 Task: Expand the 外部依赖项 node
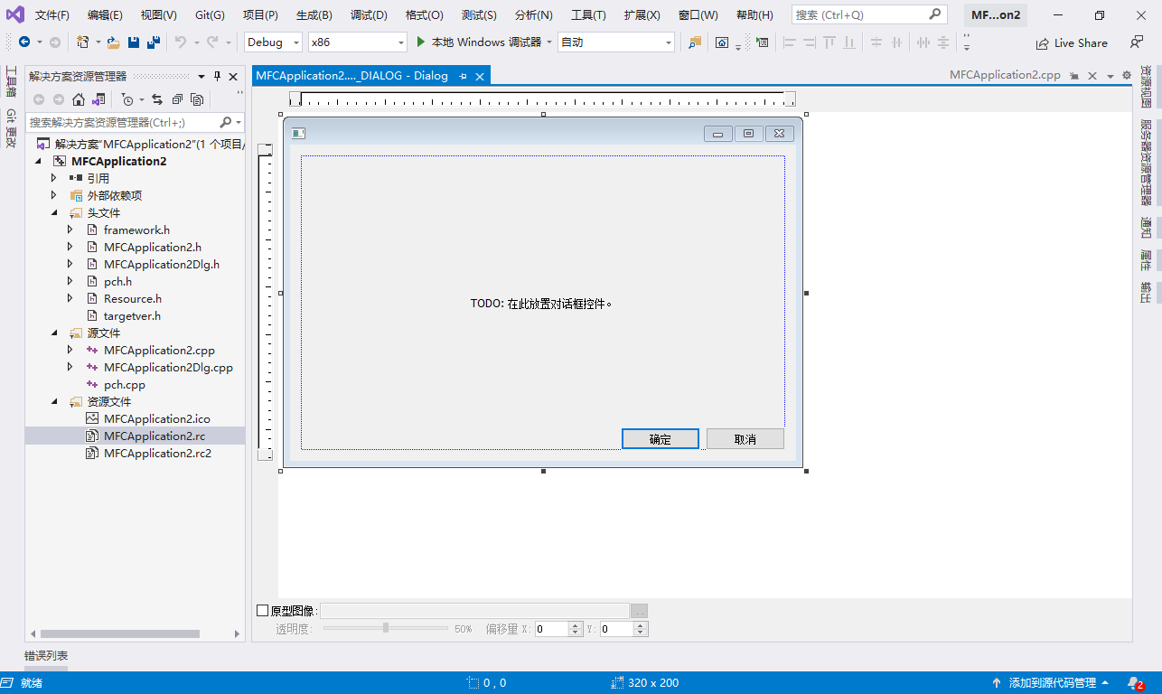[x=54, y=195]
